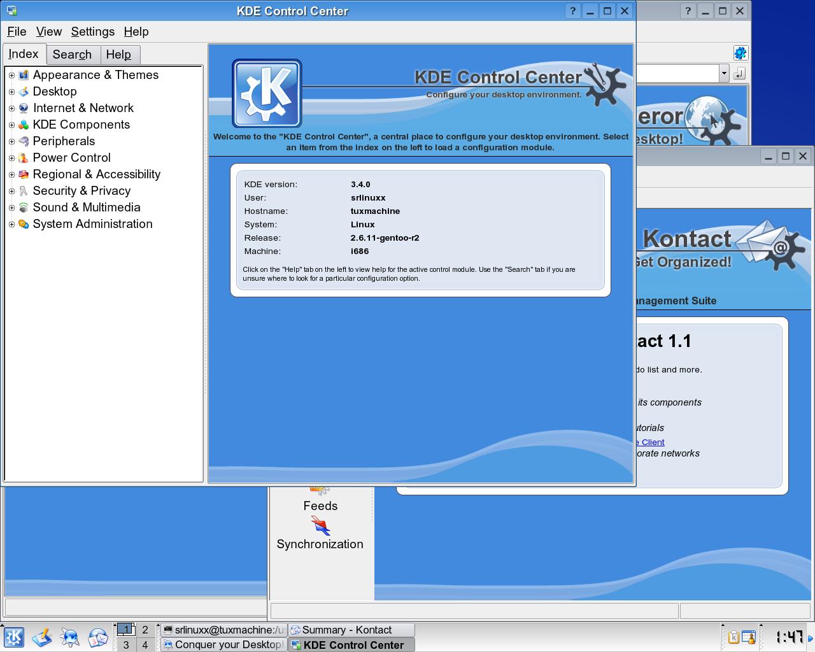Screen dimensions: 815x652
Task: Click the Internet & Network globe icon
Action: coord(24,108)
